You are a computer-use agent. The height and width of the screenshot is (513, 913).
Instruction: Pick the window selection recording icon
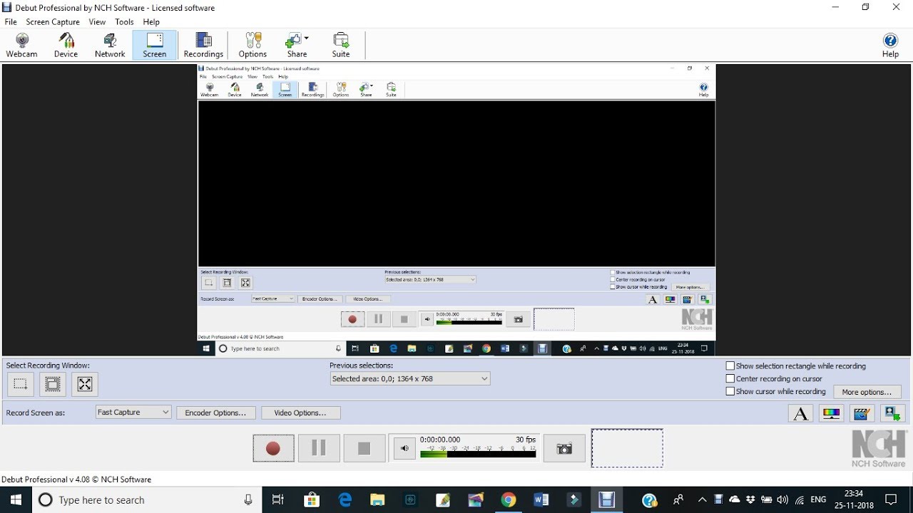[53, 385]
